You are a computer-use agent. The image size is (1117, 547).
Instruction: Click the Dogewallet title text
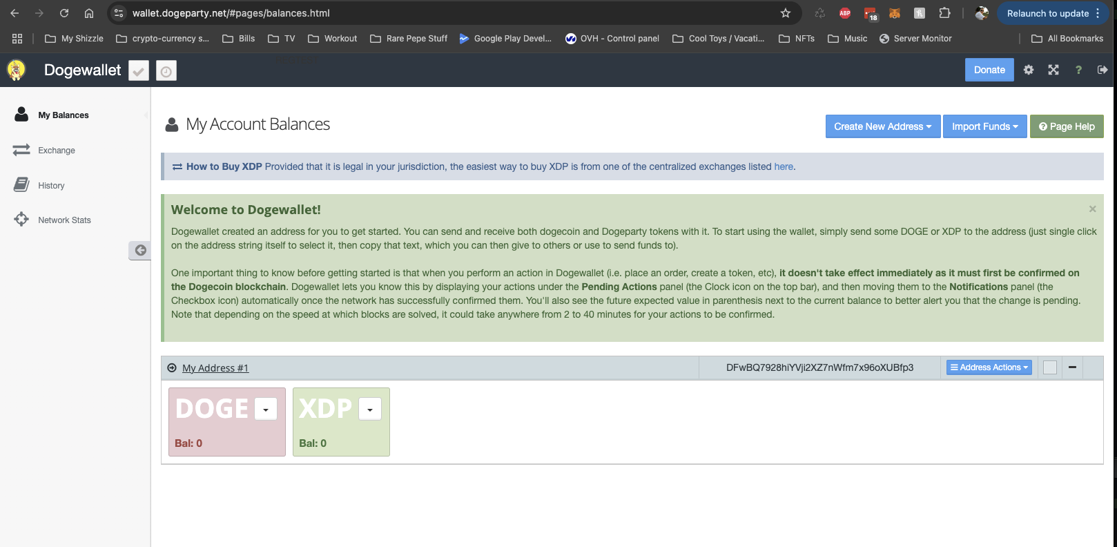[x=82, y=70]
